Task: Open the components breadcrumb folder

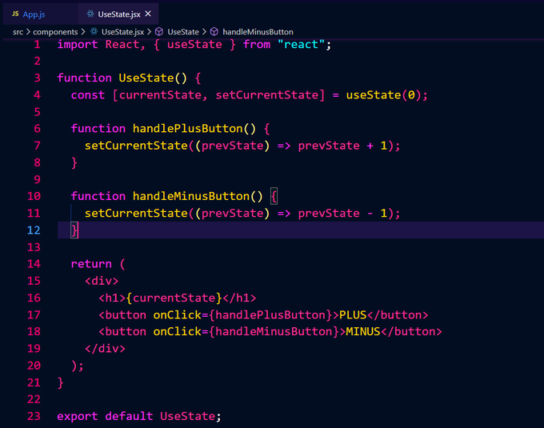Action: pyautogui.click(x=55, y=32)
